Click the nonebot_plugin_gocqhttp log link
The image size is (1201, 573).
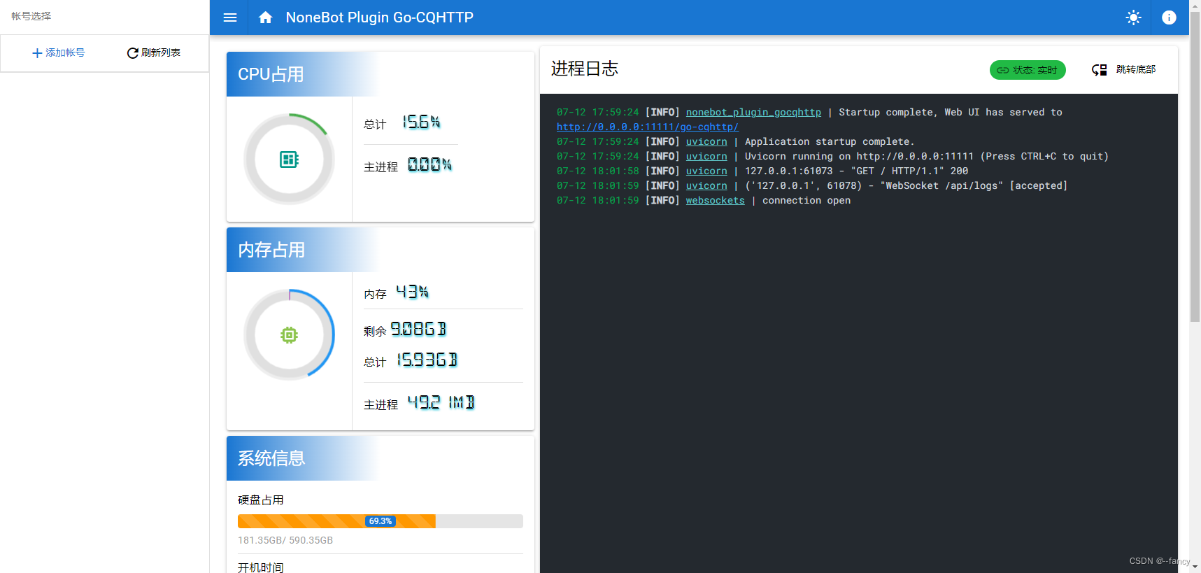pyautogui.click(x=753, y=112)
